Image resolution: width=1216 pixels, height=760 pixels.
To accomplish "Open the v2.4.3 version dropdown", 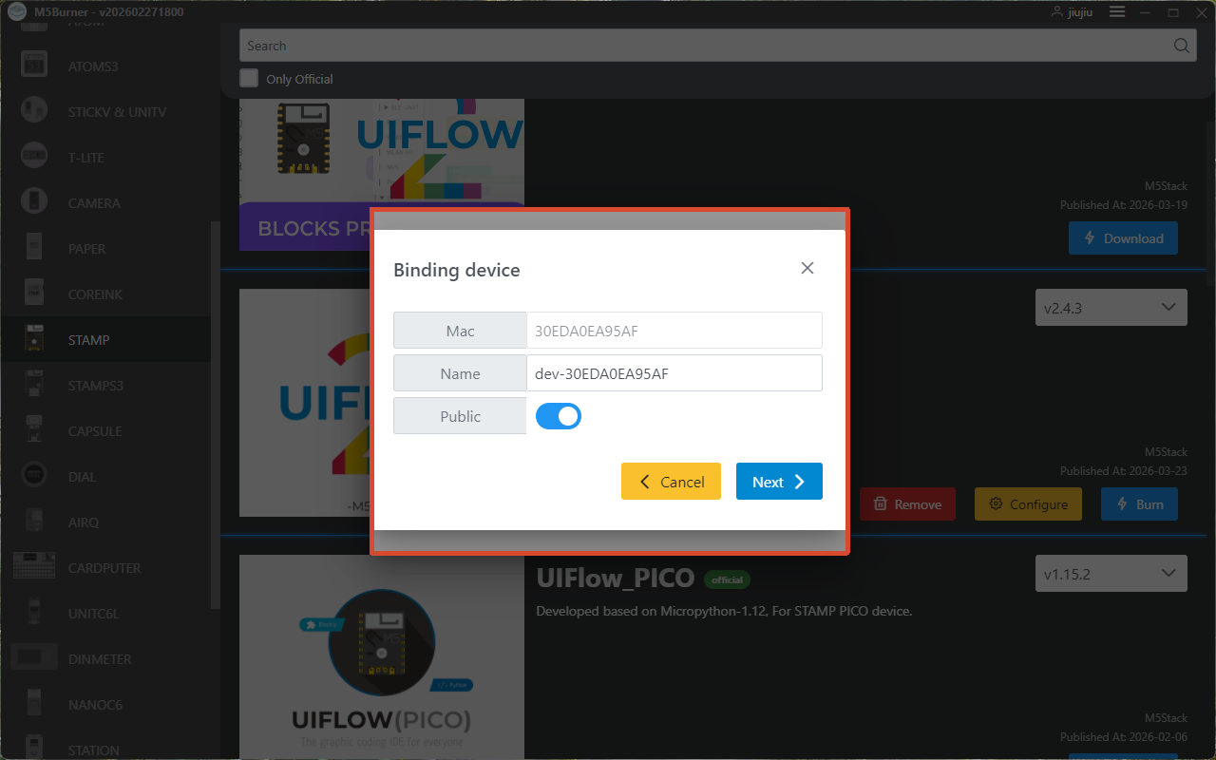I will coord(1111,308).
